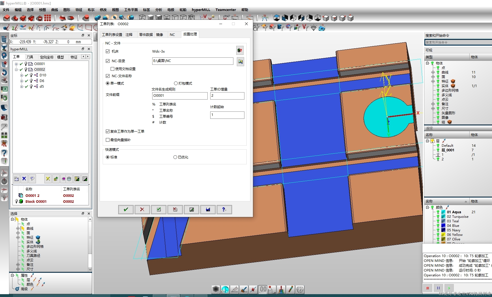Click the 06 Yellow color swatch
The width and height of the screenshot is (492, 297).
443,234
